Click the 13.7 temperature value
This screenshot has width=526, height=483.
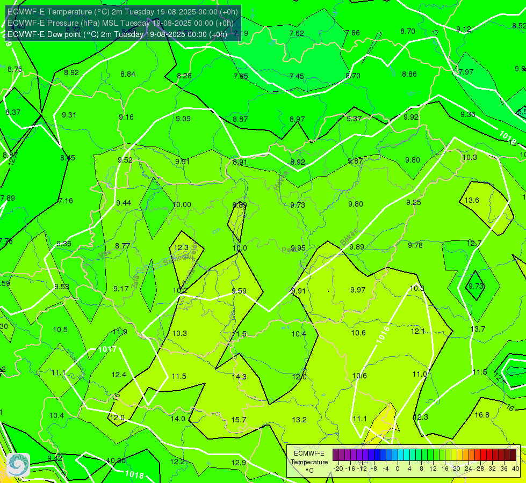[478, 329]
